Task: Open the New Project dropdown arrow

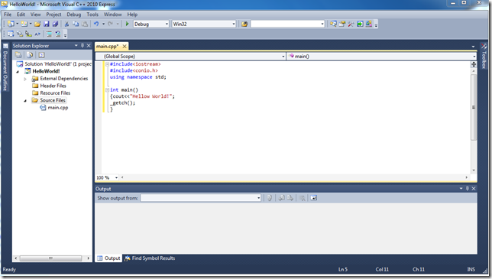Action: [17, 24]
